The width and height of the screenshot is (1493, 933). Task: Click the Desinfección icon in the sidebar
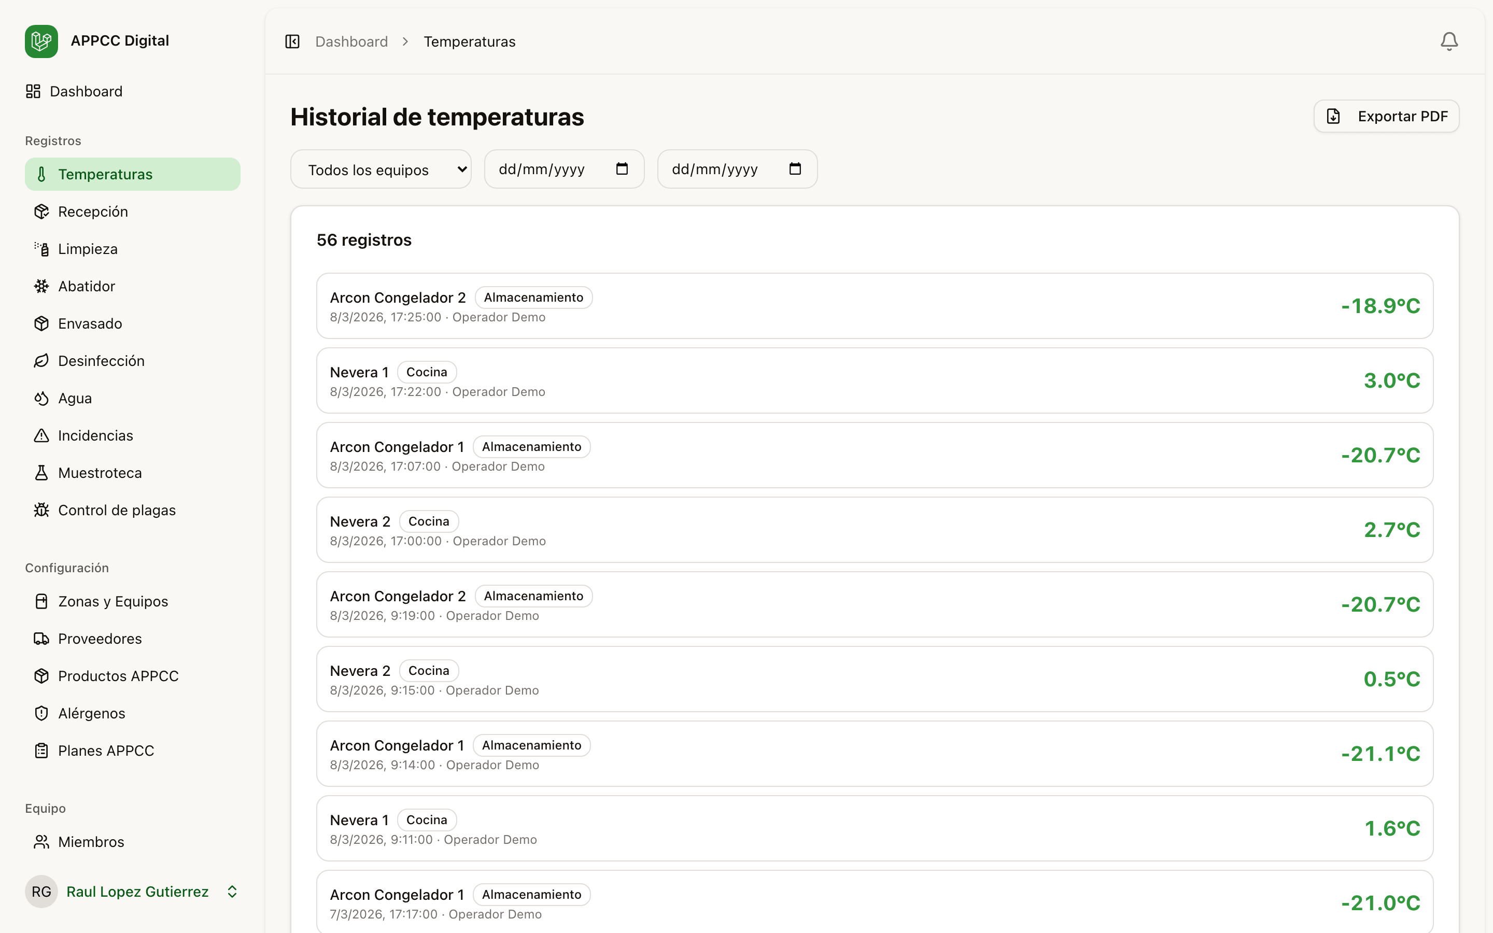(x=41, y=360)
